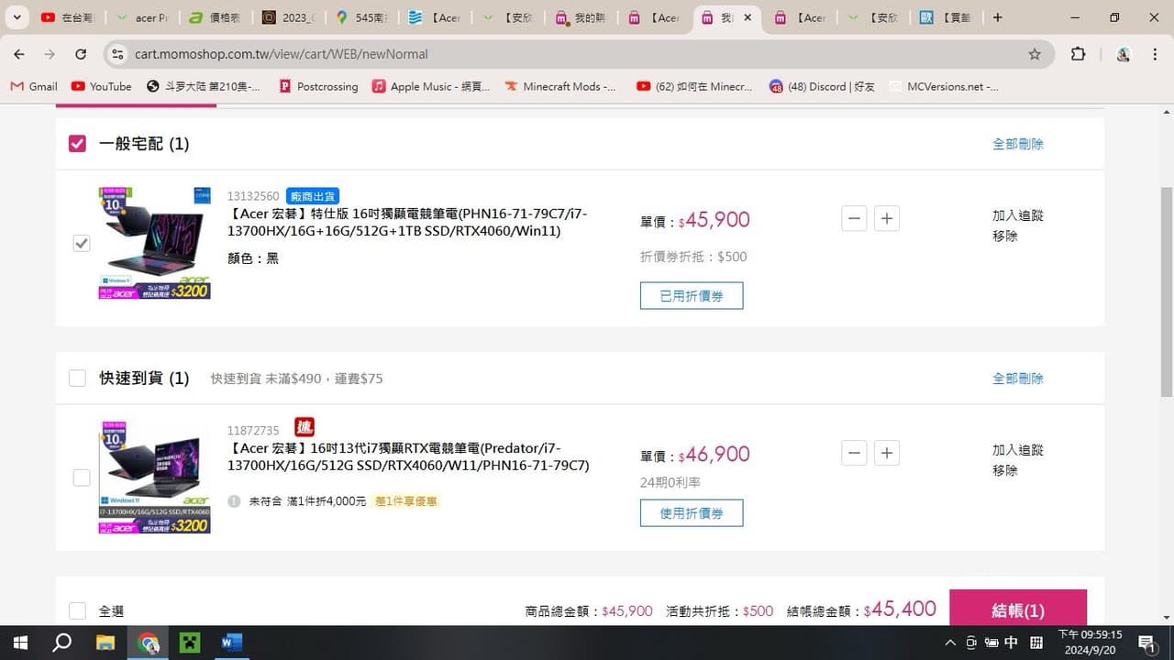The image size is (1174, 660).
Task: Enable the 全選 select-all checkbox
Action: pyautogui.click(x=77, y=610)
